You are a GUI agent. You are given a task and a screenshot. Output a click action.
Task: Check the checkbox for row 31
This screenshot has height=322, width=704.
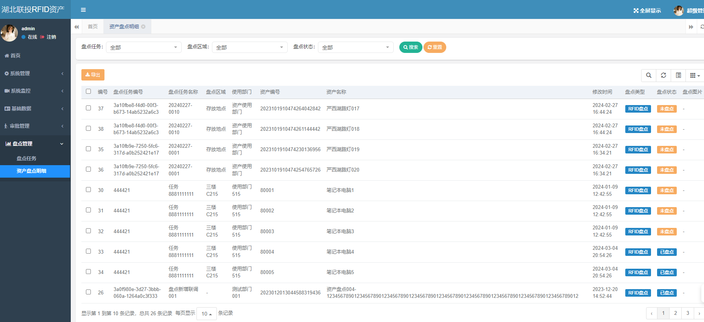88,210
